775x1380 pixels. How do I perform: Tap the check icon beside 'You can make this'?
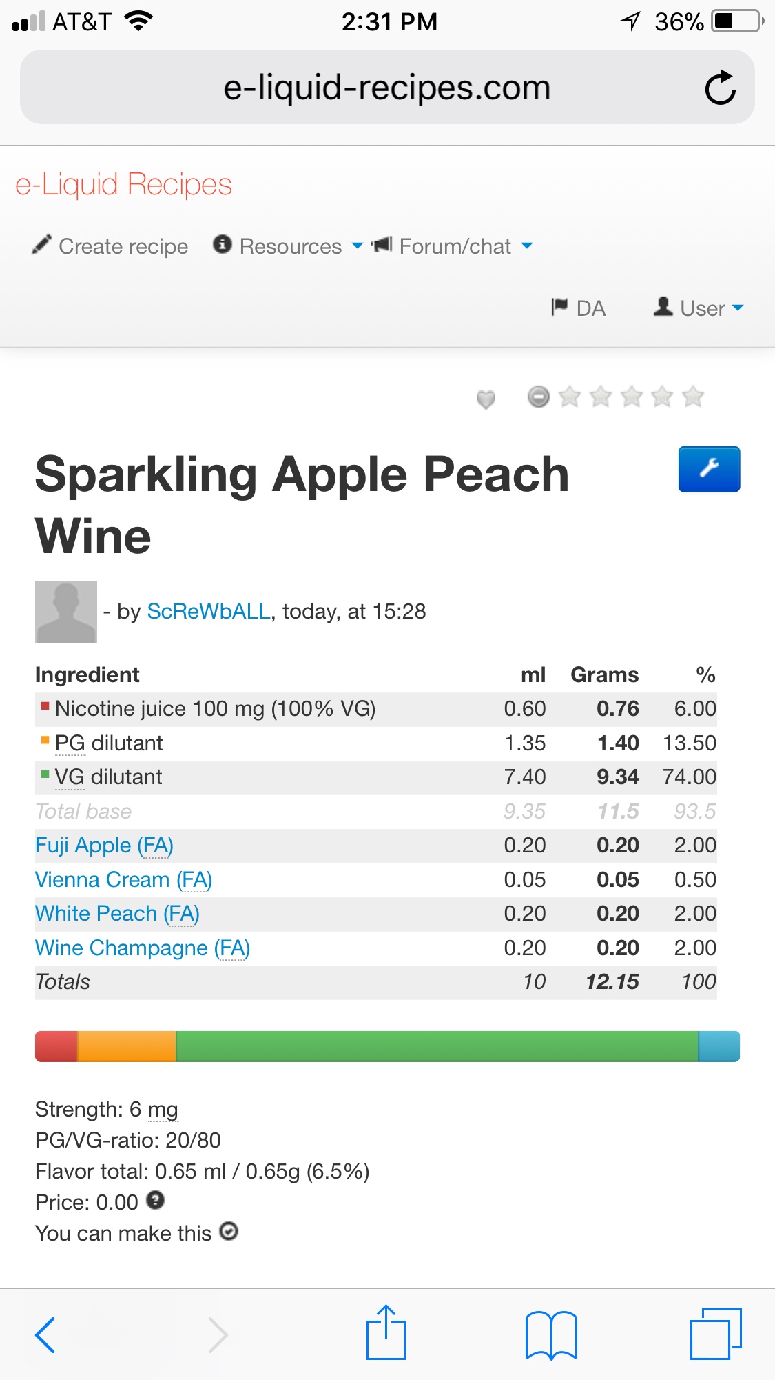coord(229,1232)
